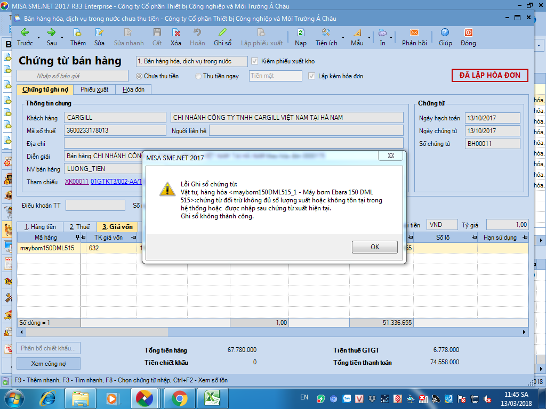
Task: Expand dropdown arrow beside Sau
Action: pyautogui.click(x=62, y=37)
